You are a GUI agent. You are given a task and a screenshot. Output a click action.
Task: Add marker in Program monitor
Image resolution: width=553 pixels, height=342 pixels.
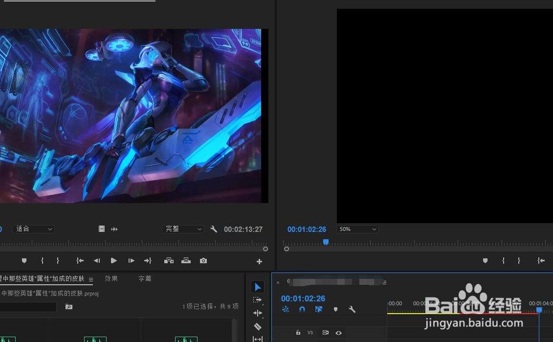coord(486,260)
